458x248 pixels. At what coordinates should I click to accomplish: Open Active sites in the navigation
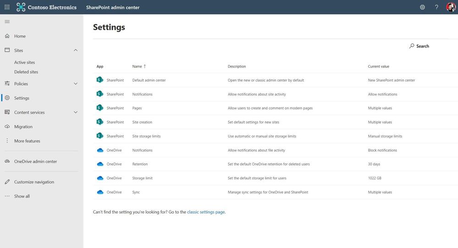tap(24, 63)
